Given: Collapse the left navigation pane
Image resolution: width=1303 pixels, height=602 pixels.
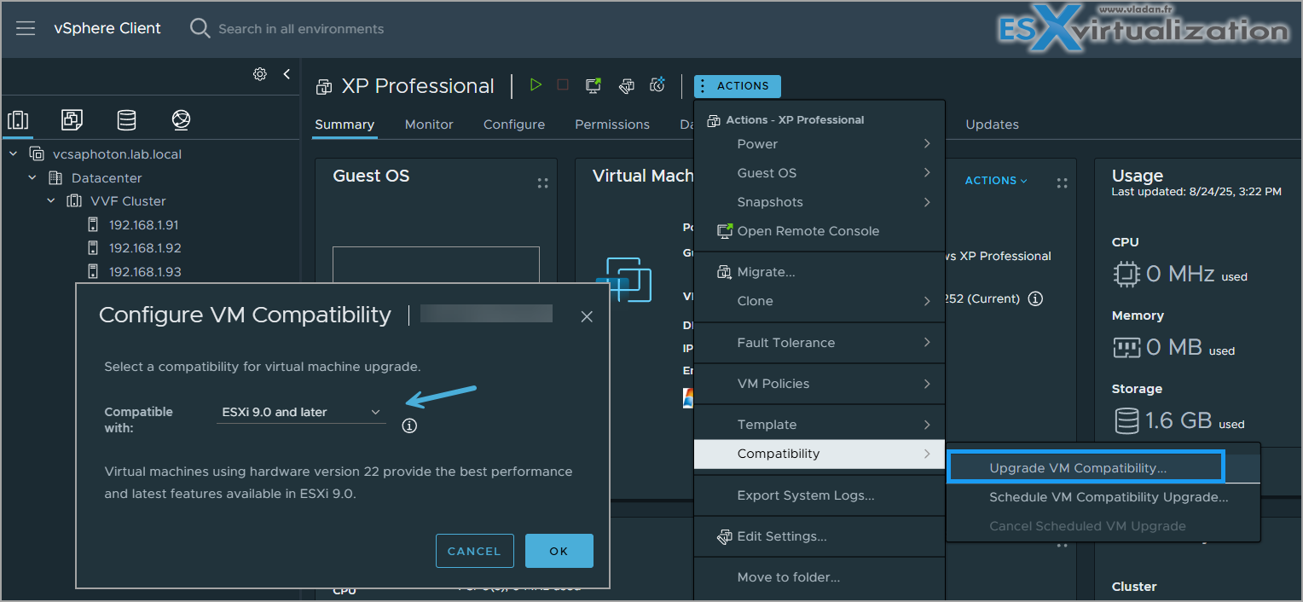Looking at the screenshot, I should [x=287, y=74].
